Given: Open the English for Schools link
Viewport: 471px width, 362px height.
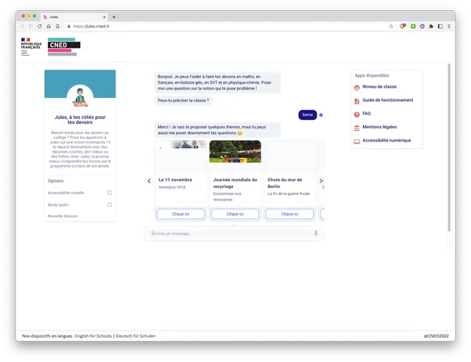Looking at the screenshot, I should click(x=93, y=336).
